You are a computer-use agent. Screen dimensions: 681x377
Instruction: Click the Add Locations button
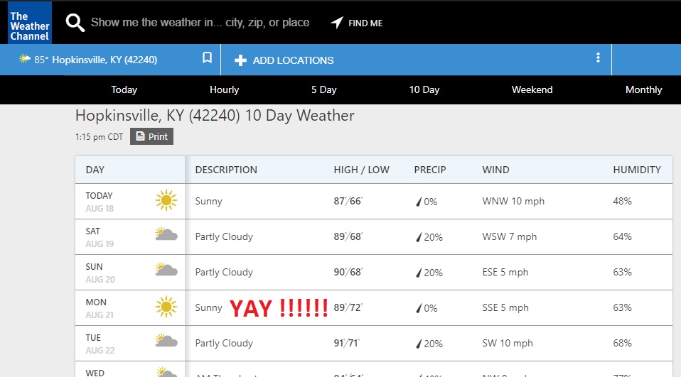click(284, 60)
